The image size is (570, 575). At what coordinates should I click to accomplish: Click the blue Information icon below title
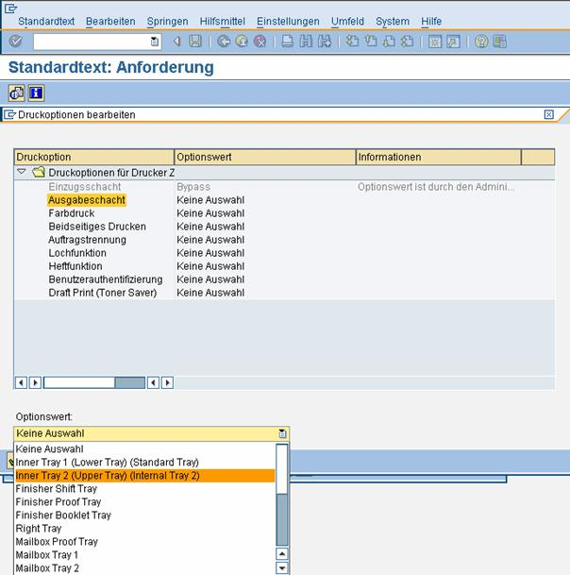click(x=36, y=93)
